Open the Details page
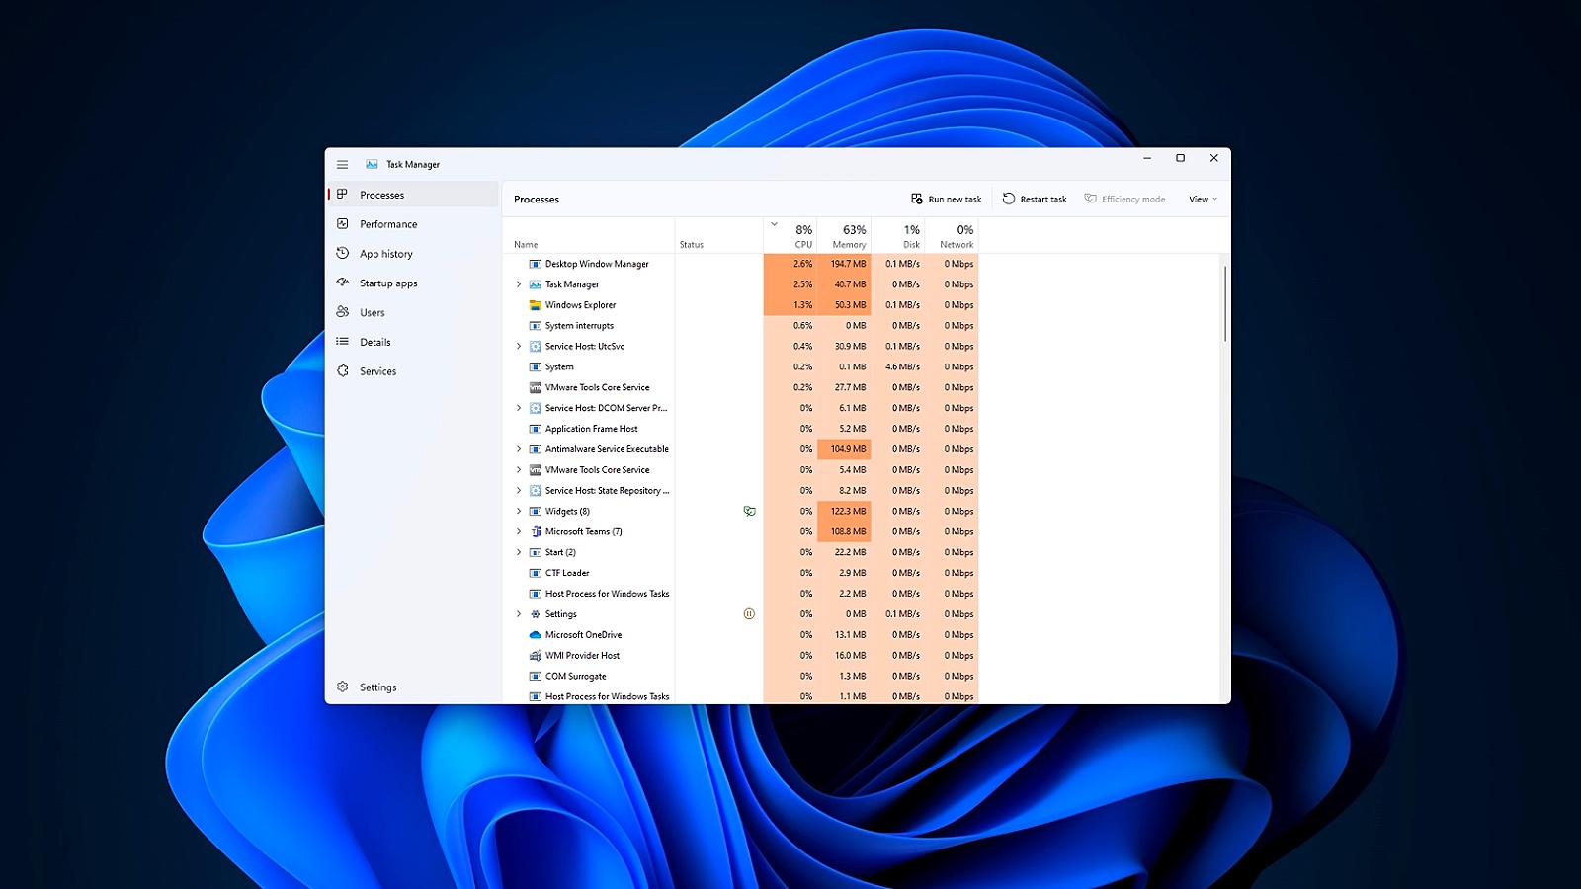This screenshot has width=1581, height=889. [x=413, y=342]
